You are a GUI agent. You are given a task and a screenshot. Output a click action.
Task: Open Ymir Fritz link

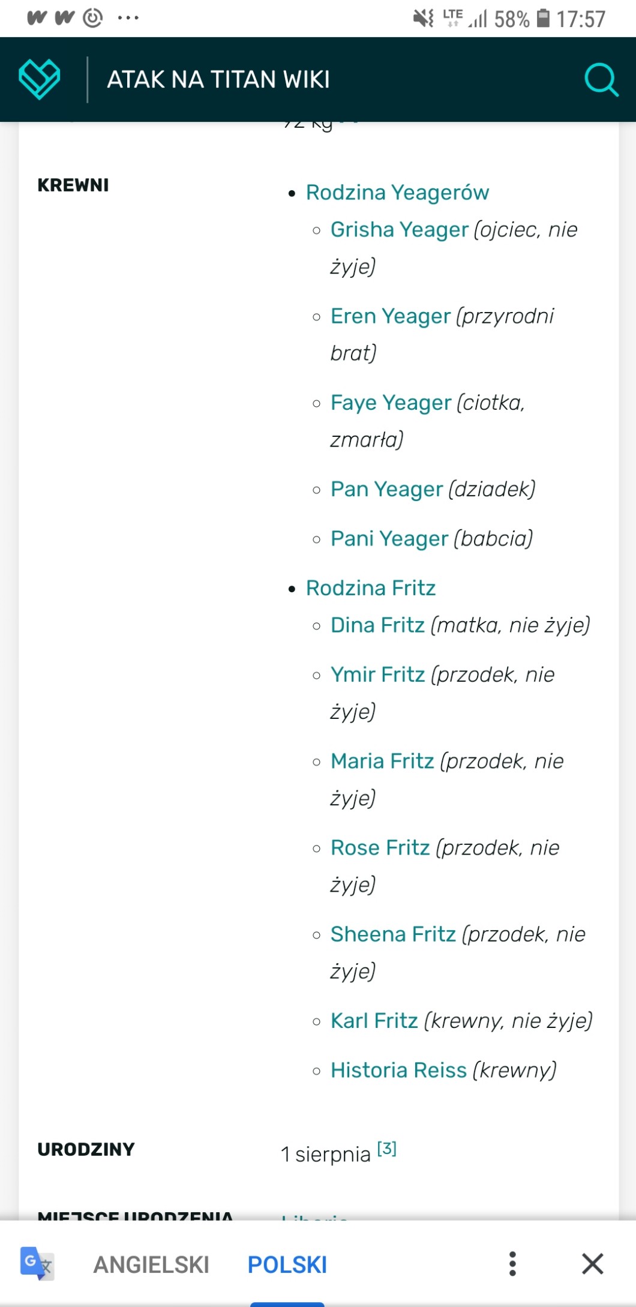[377, 675]
